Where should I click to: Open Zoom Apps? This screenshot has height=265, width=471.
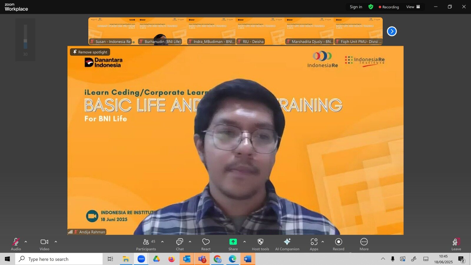pyautogui.click(x=314, y=244)
